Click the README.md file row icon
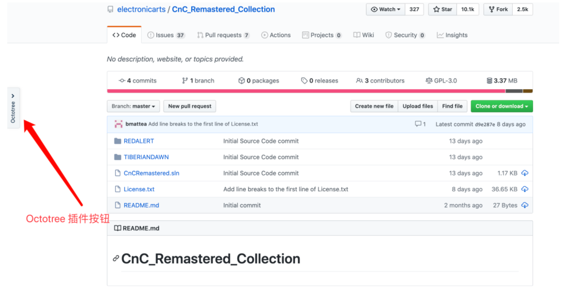 (118, 205)
